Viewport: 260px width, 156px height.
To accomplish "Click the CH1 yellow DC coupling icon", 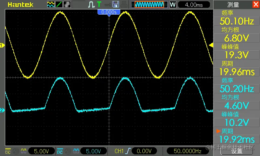I will (8, 151).
